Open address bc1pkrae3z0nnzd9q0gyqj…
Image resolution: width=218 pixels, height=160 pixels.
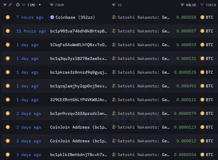79,72
